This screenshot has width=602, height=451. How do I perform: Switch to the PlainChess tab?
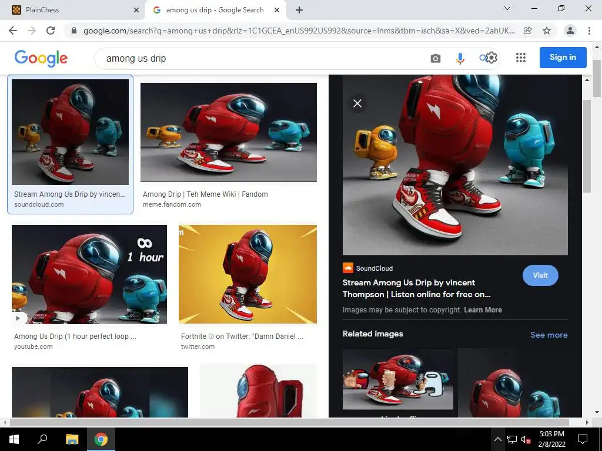(73, 10)
